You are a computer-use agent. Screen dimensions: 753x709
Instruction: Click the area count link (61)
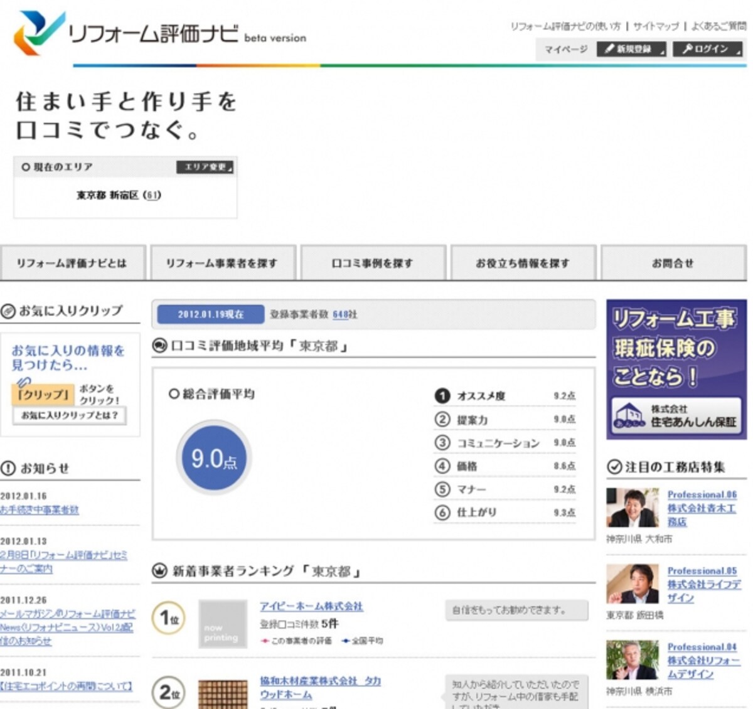tap(152, 195)
